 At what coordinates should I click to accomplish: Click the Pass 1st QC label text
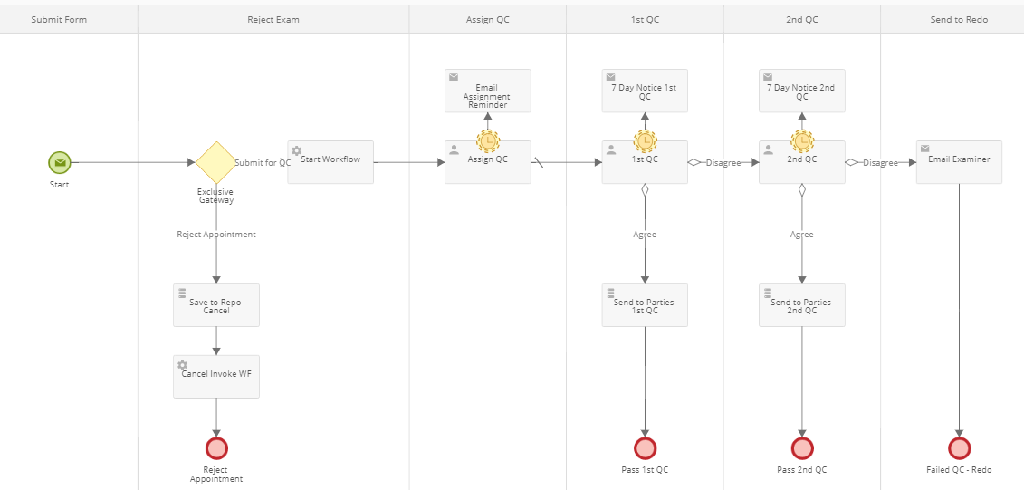coord(645,470)
